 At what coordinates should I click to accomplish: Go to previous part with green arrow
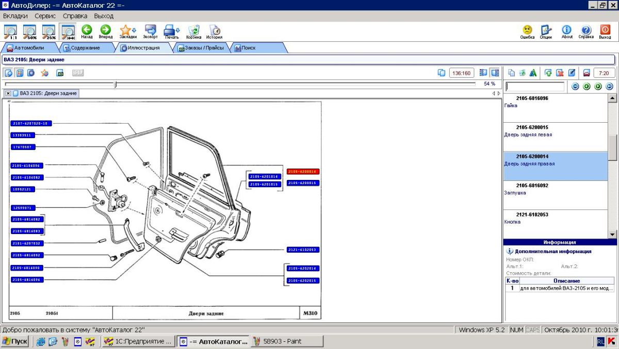point(587,87)
